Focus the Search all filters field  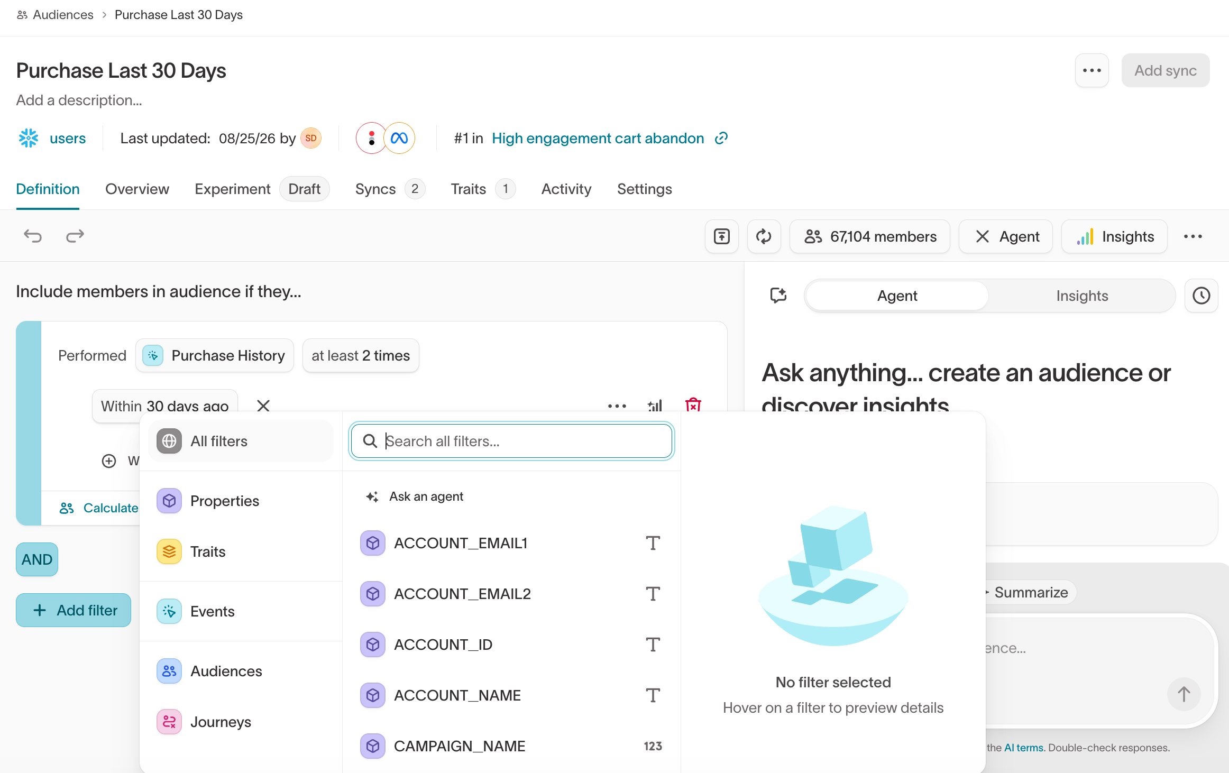click(x=511, y=441)
